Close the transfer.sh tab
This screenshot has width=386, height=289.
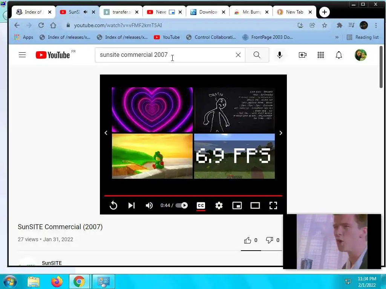tap(137, 12)
